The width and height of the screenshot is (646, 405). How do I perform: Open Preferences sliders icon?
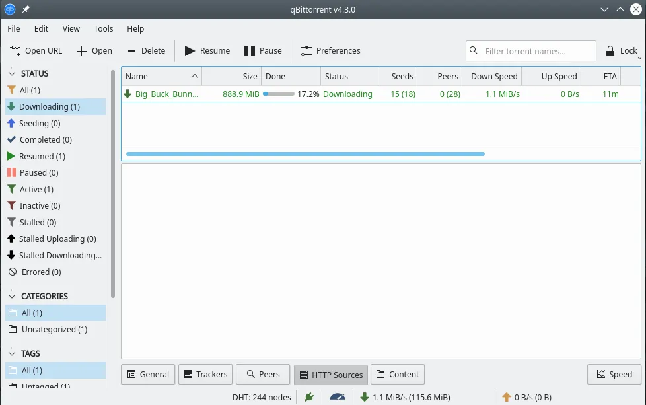306,51
